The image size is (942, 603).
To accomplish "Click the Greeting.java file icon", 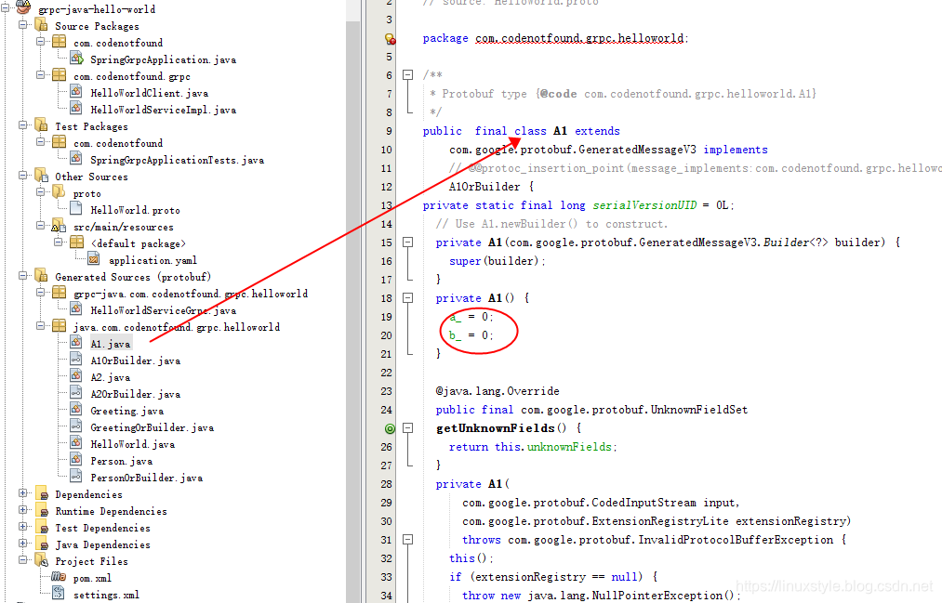I will click(76, 409).
